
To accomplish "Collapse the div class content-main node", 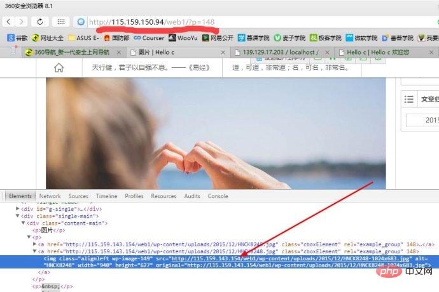I will (x=23, y=223).
